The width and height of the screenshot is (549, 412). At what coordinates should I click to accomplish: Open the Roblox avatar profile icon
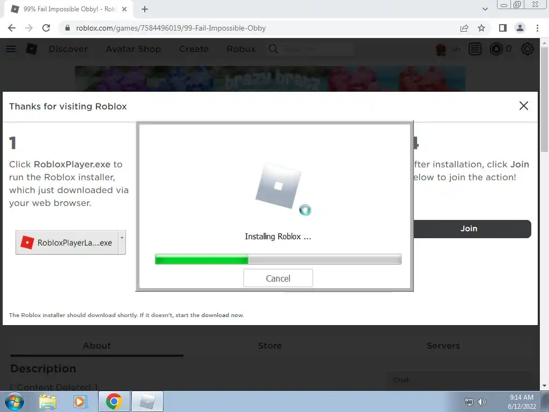tap(441, 49)
